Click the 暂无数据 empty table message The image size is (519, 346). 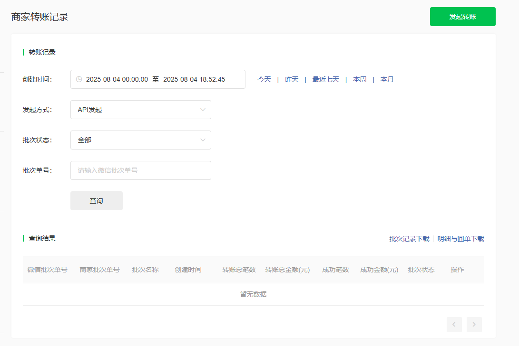(253, 294)
